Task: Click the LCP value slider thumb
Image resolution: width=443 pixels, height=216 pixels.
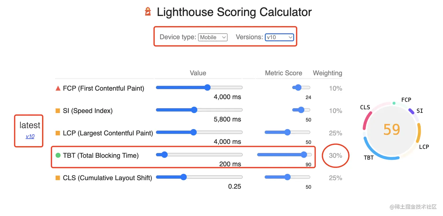Action: (x=193, y=132)
